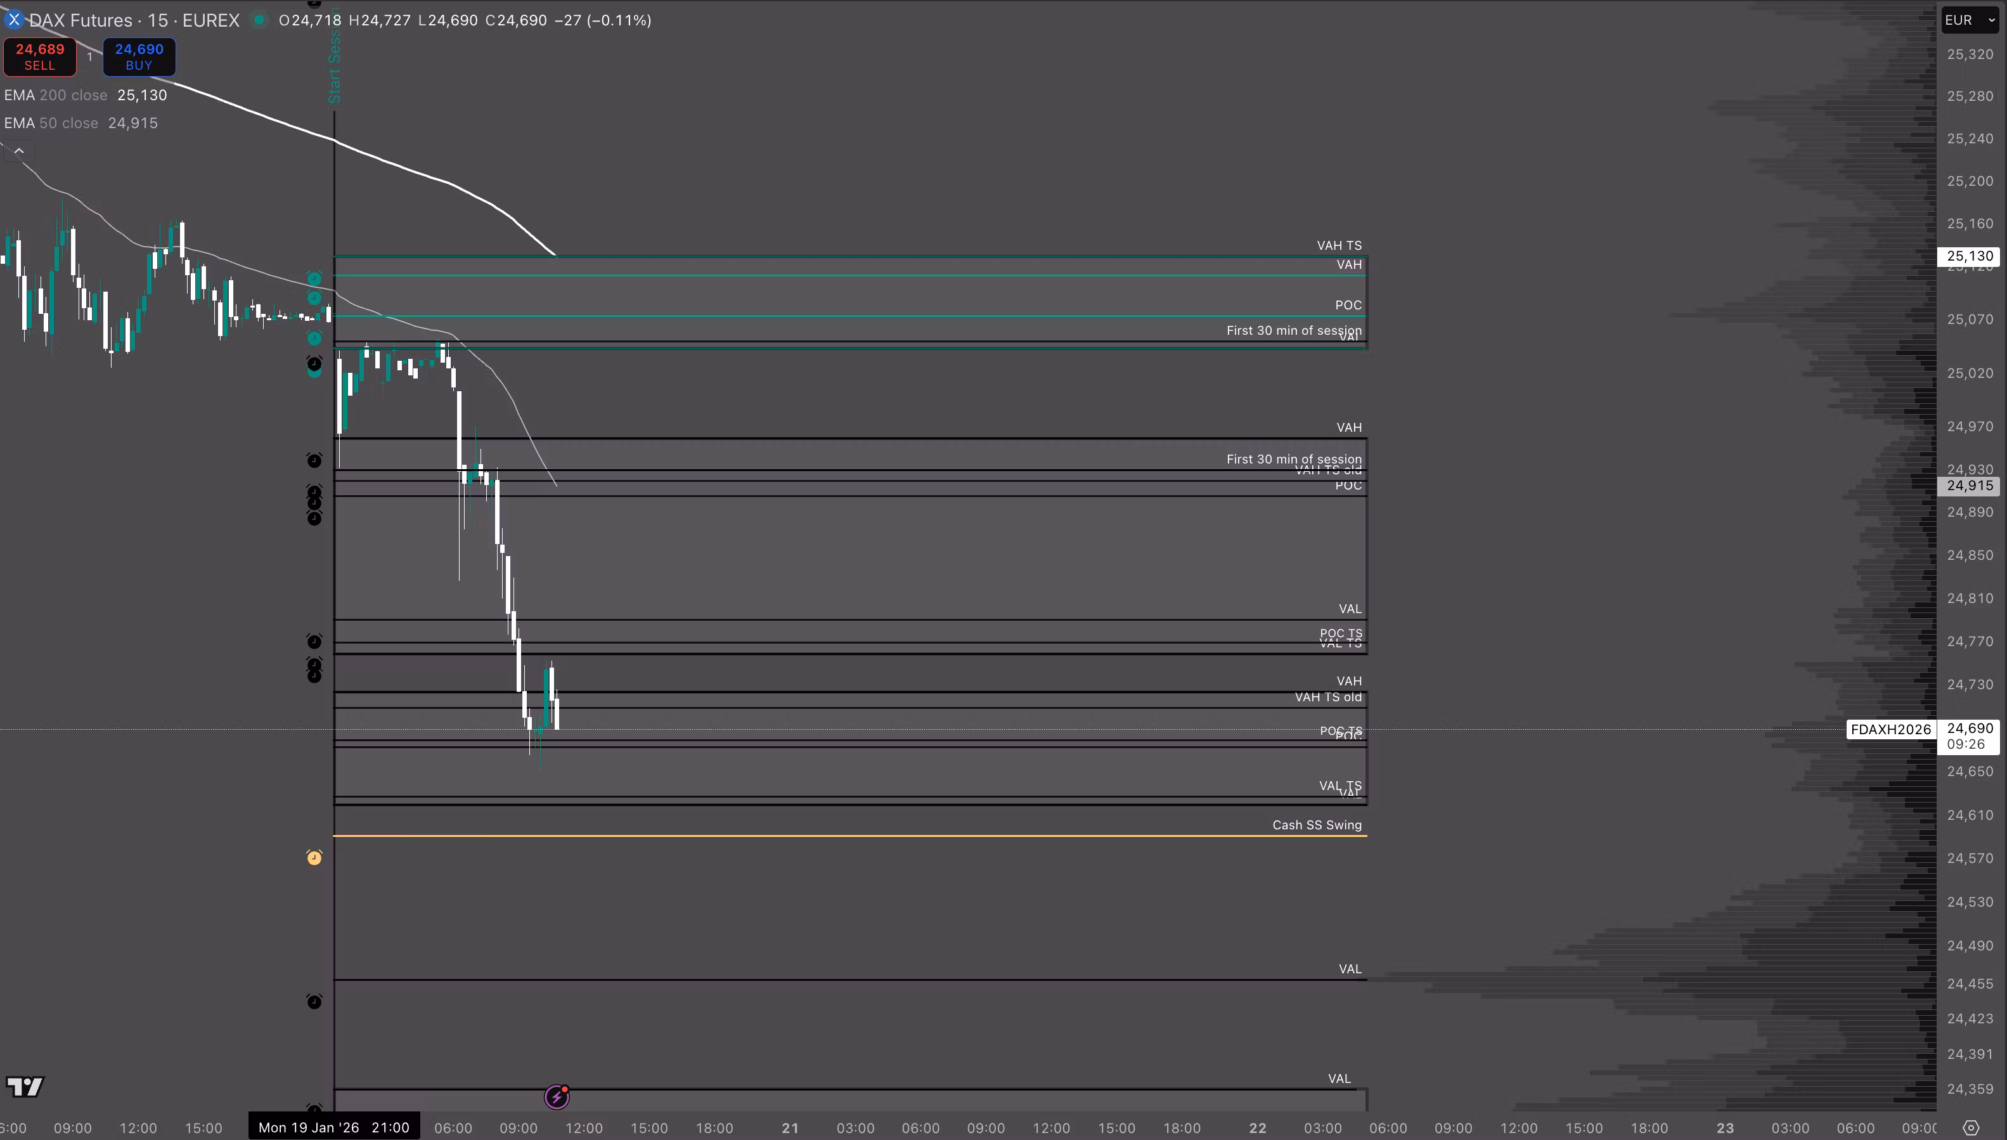Click the current price 24,690 axis label

(1970, 728)
